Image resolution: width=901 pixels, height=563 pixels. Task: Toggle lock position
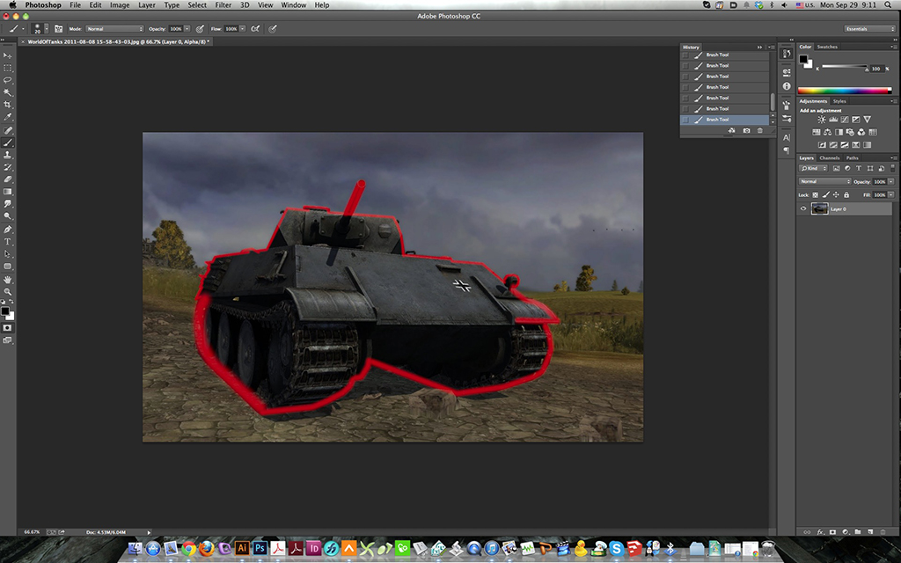(836, 195)
